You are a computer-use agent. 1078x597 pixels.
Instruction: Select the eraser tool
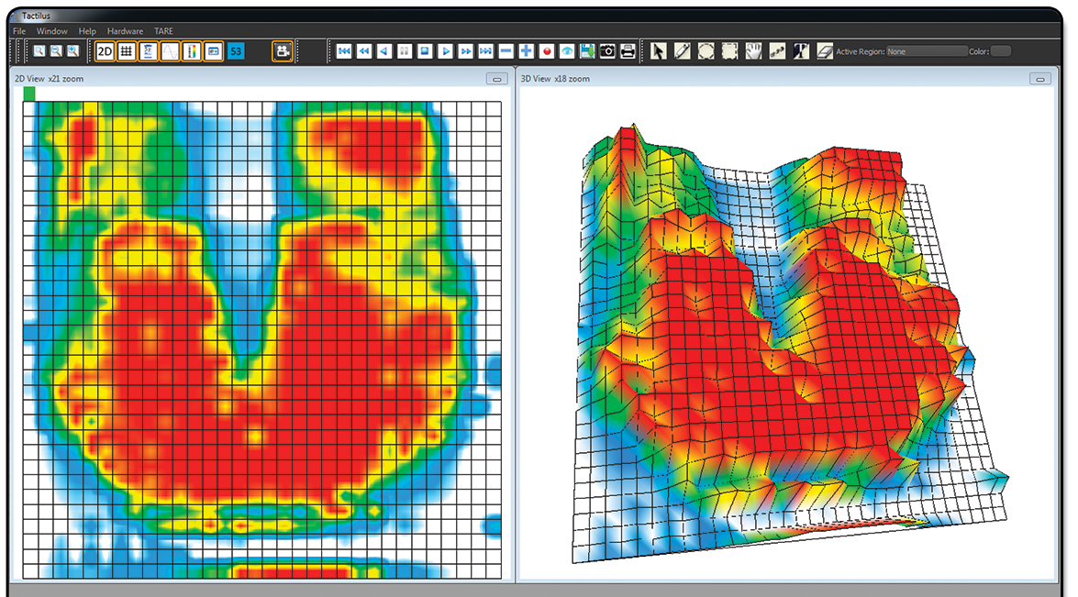(x=825, y=50)
